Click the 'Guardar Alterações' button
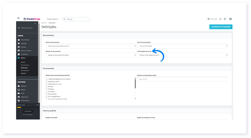Image resolution: width=251 pixels, height=138 pixels. (221, 27)
